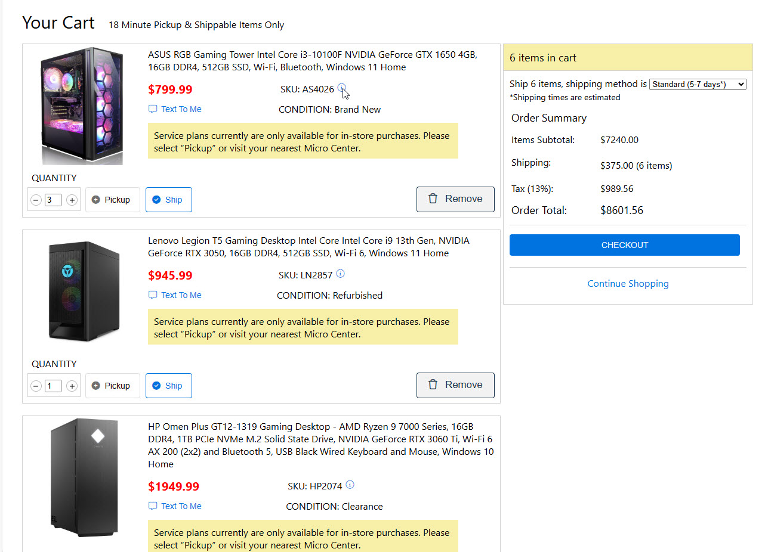Open the shipping method dropdown
Screen dimensions: 765x552
click(698, 85)
